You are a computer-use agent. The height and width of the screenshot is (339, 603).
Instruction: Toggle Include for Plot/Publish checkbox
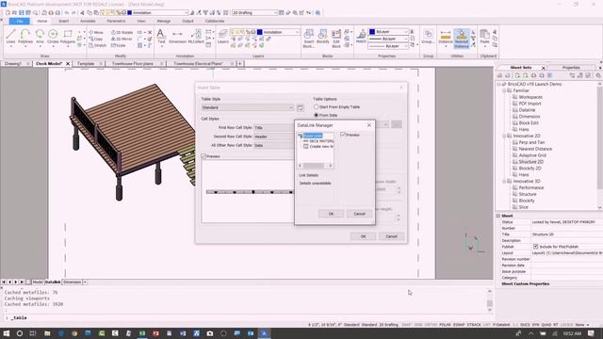(x=536, y=247)
